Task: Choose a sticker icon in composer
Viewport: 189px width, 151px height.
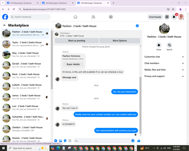Action: click(65, 141)
